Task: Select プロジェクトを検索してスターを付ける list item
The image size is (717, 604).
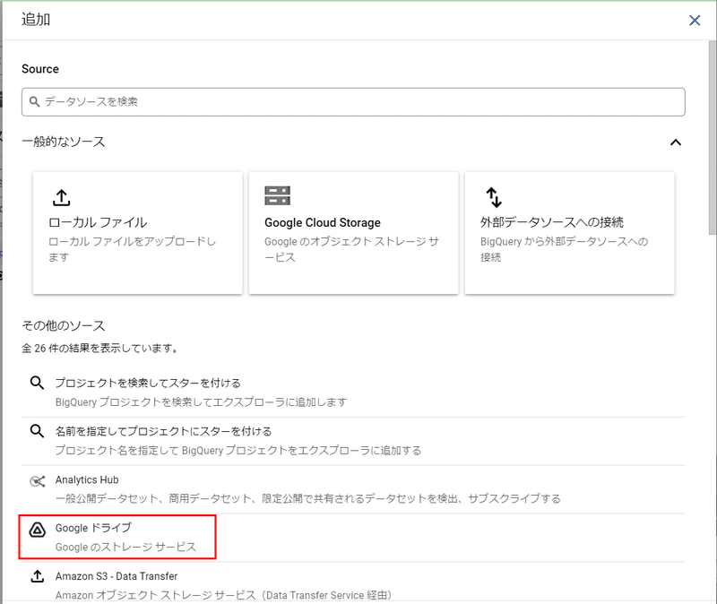Action: click(353, 393)
